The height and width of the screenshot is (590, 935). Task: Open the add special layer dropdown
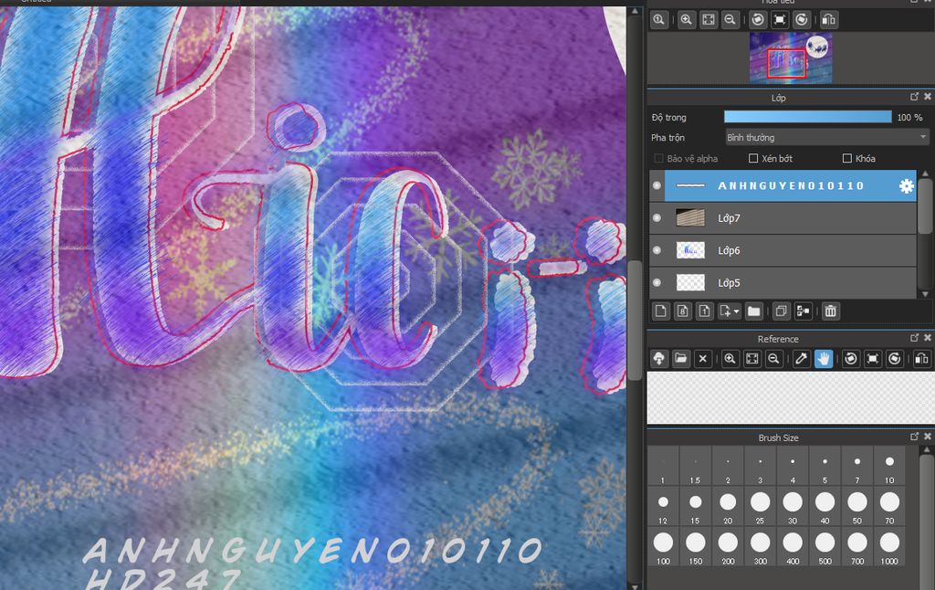tap(730, 311)
